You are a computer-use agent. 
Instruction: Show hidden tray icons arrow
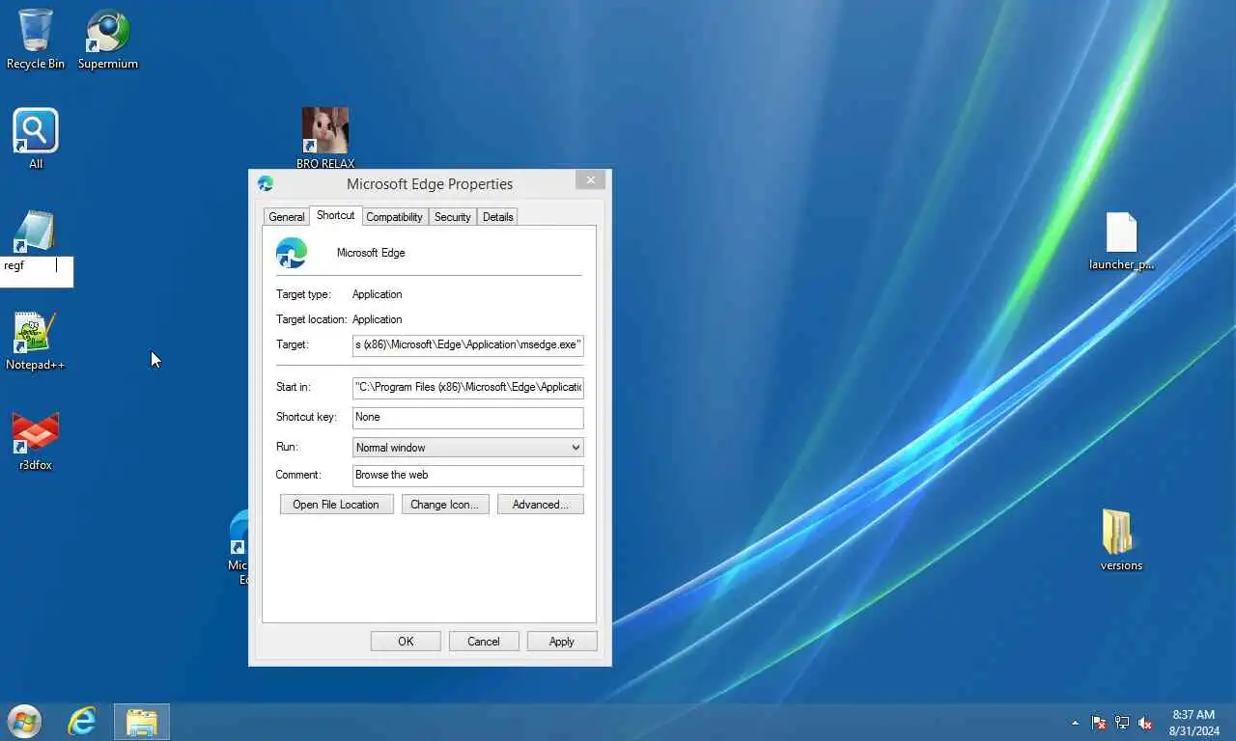pos(1075,723)
